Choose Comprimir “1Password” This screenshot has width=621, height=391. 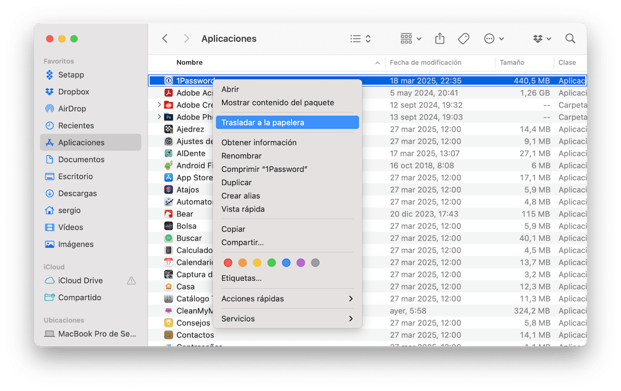288,169
